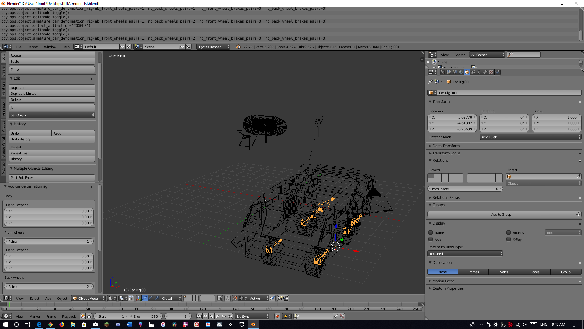Open the World properties tab

pyautogui.click(x=461, y=72)
